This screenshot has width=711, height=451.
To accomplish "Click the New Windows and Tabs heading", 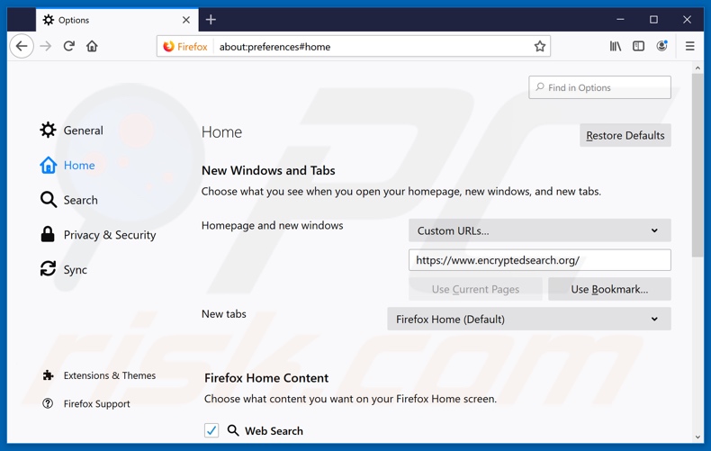I will pyautogui.click(x=268, y=171).
